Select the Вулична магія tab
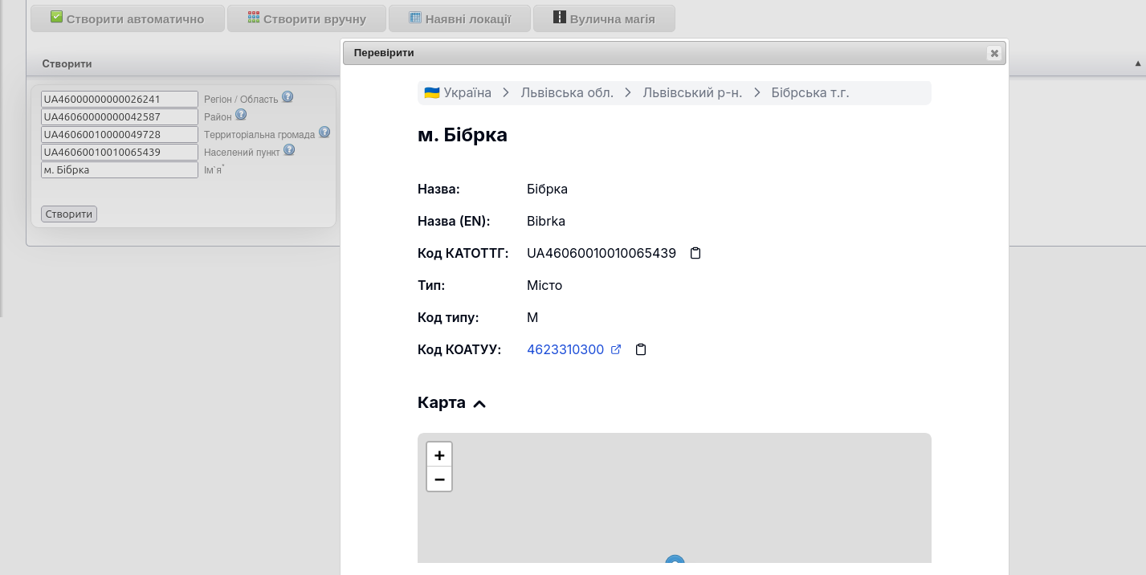Image resolution: width=1146 pixels, height=575 pixels. coord(604,18)
